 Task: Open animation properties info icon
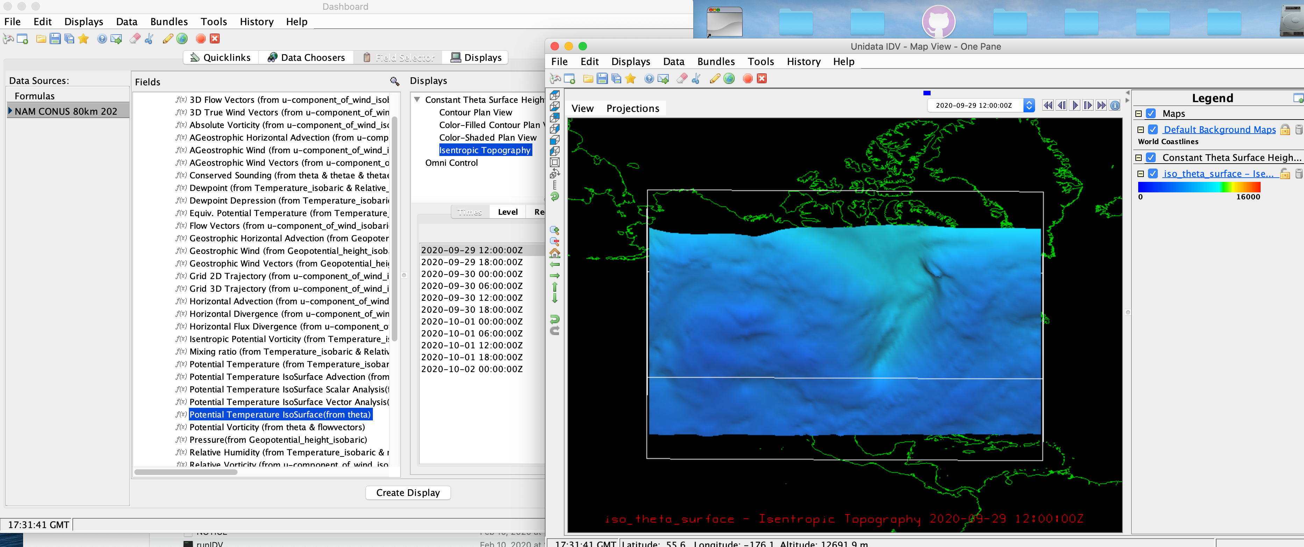pos(1115,105)
